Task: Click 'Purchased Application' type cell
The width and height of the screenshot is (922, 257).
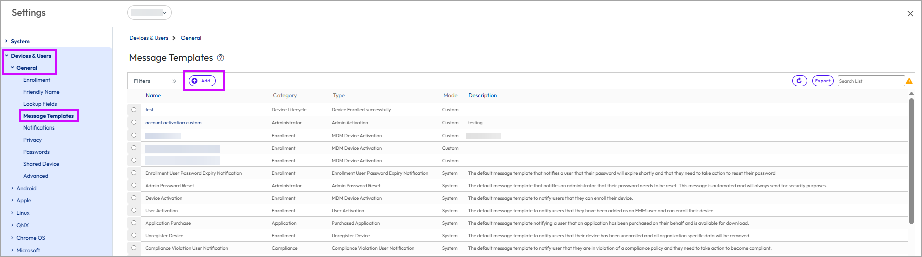Action: [x=355, y=223]
